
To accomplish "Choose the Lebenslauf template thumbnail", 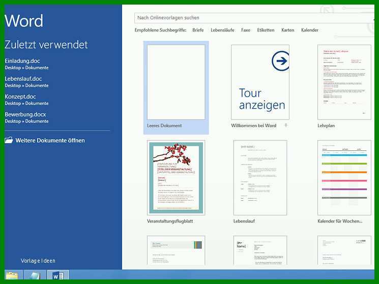I will pos(260,178).
